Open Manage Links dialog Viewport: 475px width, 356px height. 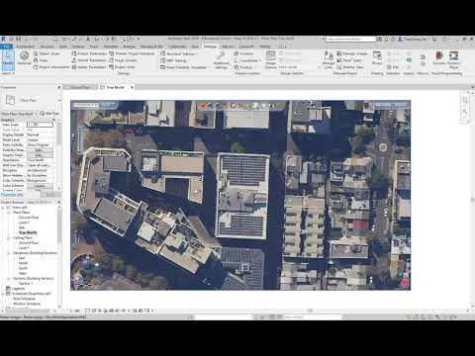tap(329, 60)
